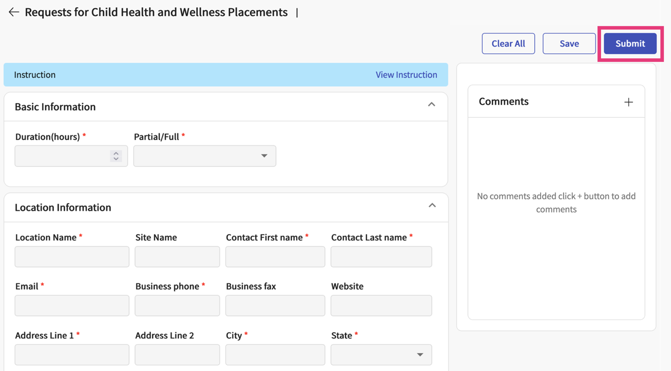Image resolution: width=671 pixels, height=371 pixels.
Task: Click the Submit button
Action: [630, 43]
